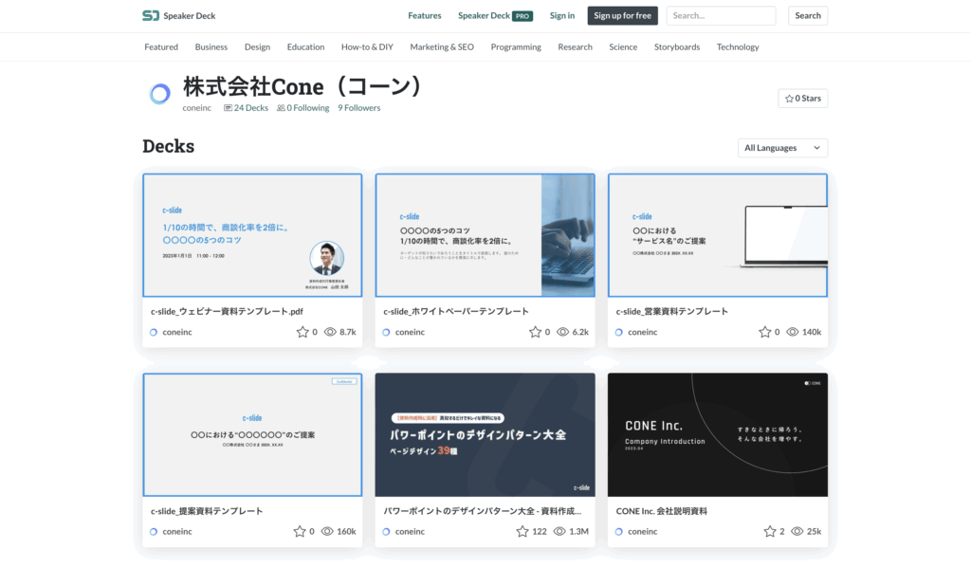Viewport: 971px width, 586px height.
Task: Open the Speaker Deck PRO link
Action: pos(495,15)
